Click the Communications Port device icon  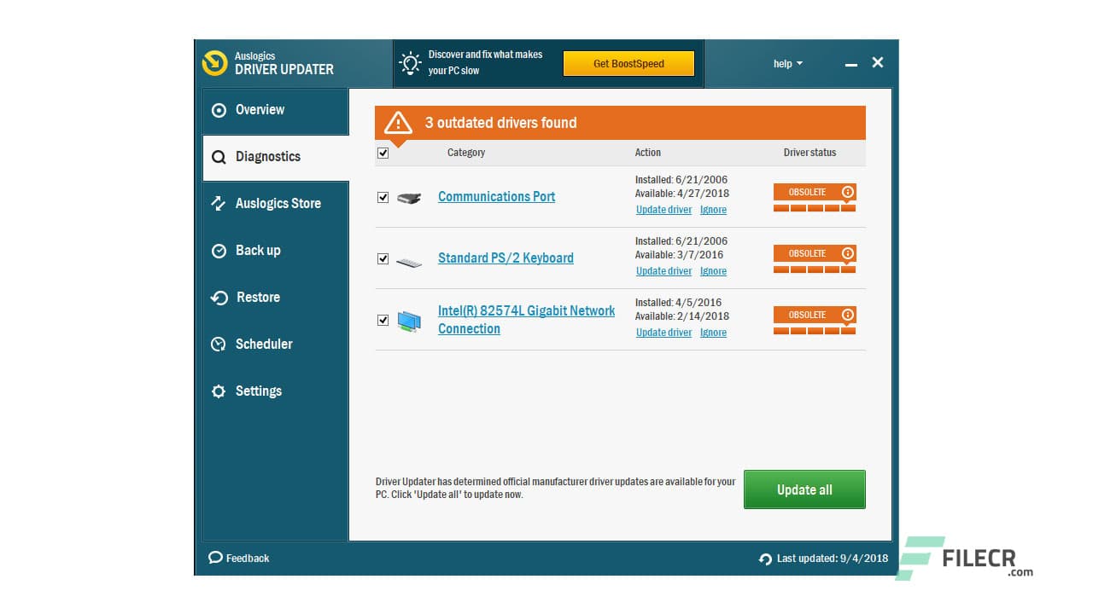[409, 197]
